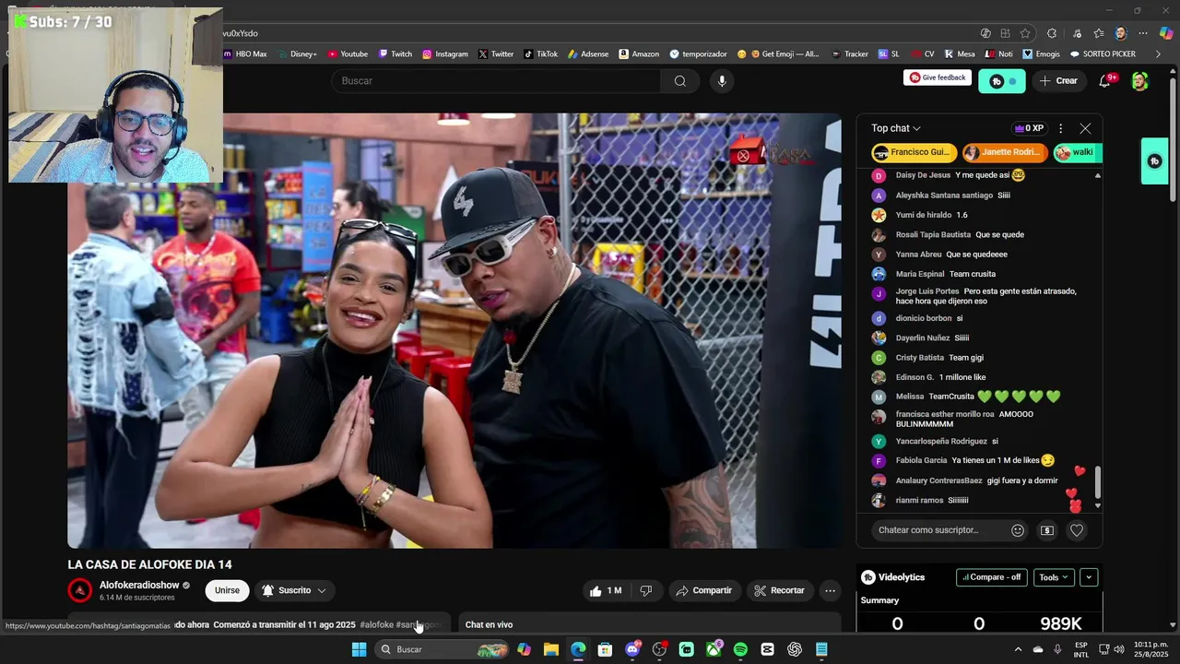Viewport: 1180px width, 664px height.
Task: Expand the Videolytics collapse chevron
Action: 1089,577
